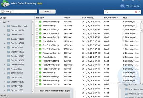Sort by the File Name column header
Screen dimensions: 143x98
(x=40, y=18)
